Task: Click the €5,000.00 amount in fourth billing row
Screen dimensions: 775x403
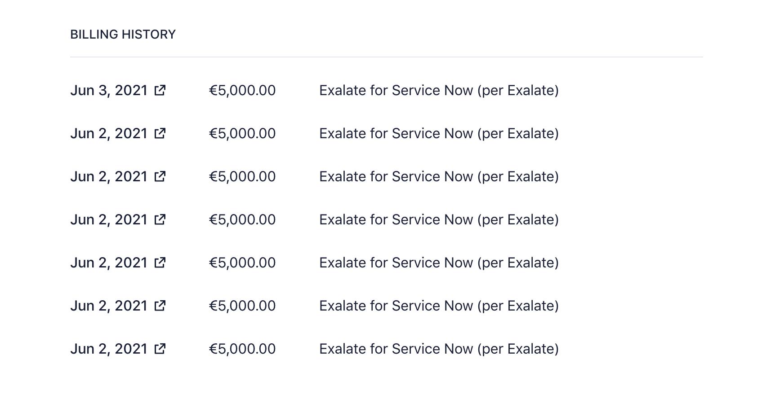Action: (x=242, y=219)
